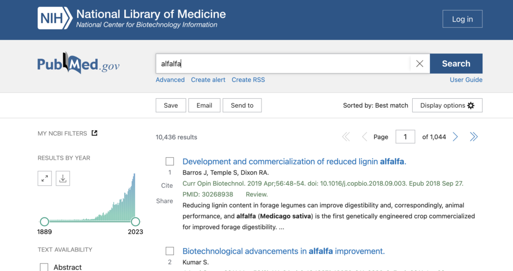Click the 'Kumar S.' author text
Screen dimensions: 513x271
click(x=195, y=262)
